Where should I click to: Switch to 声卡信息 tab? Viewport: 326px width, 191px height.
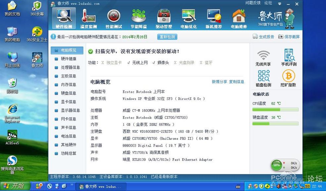click(67, 128)
